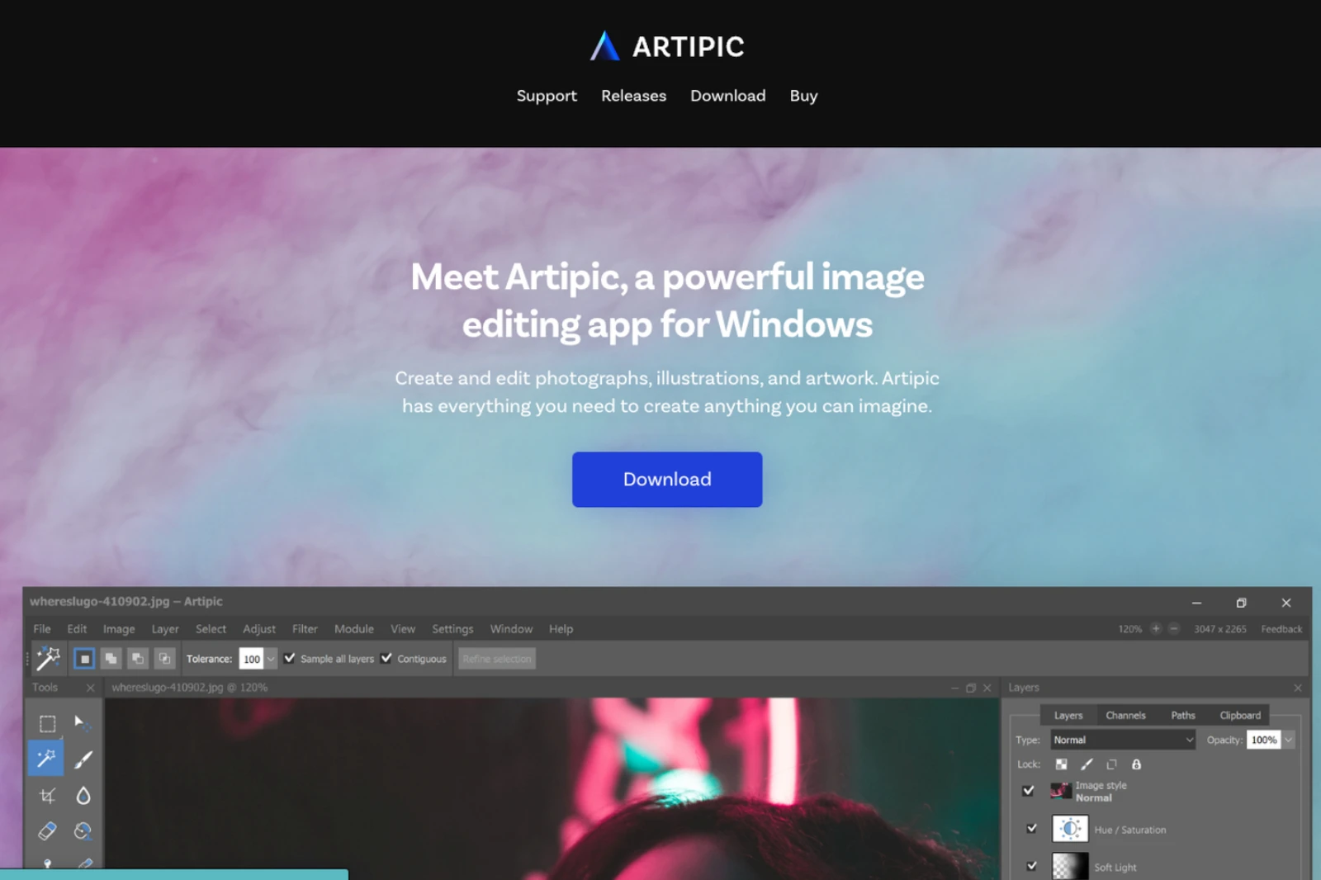Switch to the Channels tab
Screen dimensions: 1321x880
[1126, 715]
